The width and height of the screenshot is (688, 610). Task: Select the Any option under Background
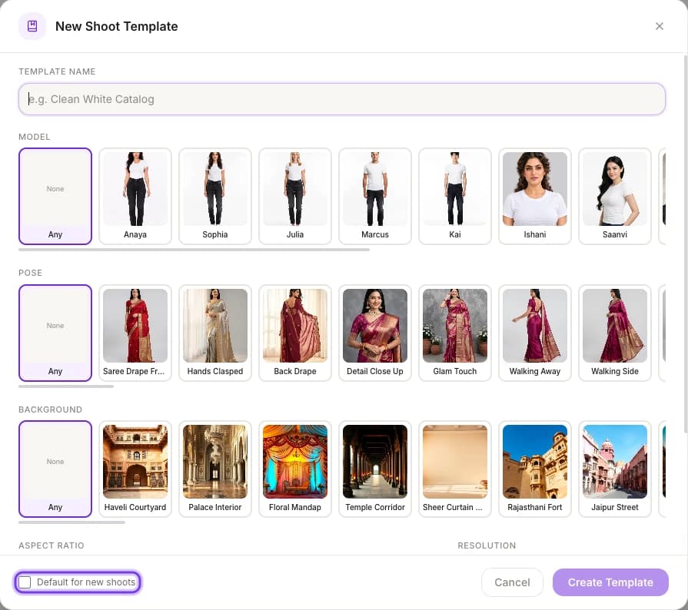point(55,469)
